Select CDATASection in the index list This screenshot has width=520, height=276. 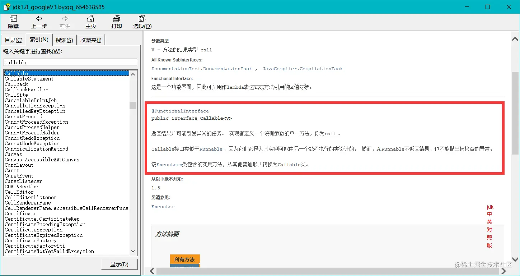pos(22,187)
